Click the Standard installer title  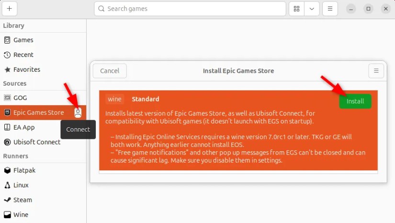click(x=146, y=99)
